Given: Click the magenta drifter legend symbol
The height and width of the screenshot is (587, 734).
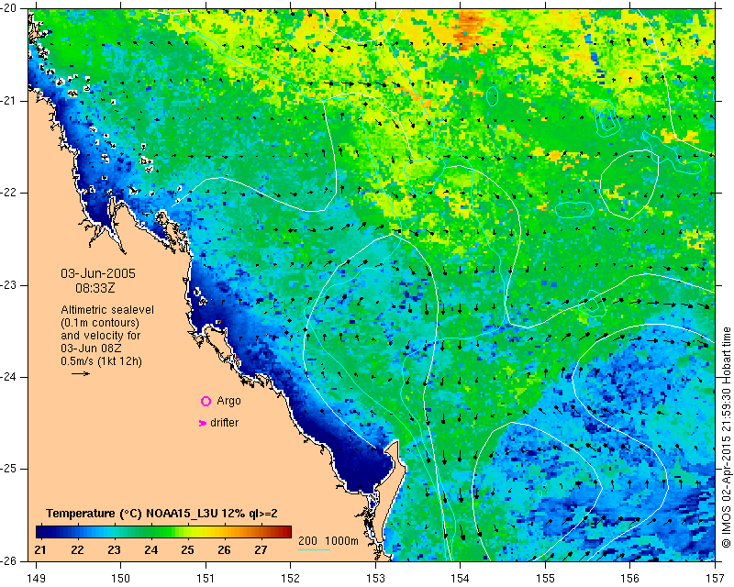Looking at the screenshot, I should pos(203,423).
